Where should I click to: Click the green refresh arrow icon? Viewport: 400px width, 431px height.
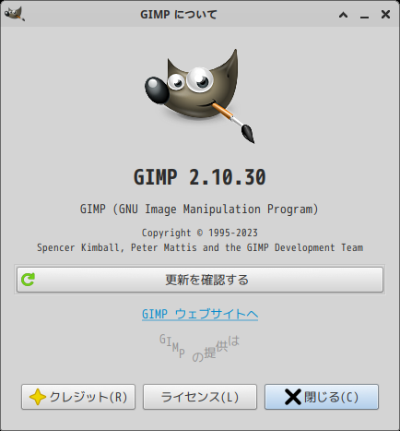click(28, 280)
